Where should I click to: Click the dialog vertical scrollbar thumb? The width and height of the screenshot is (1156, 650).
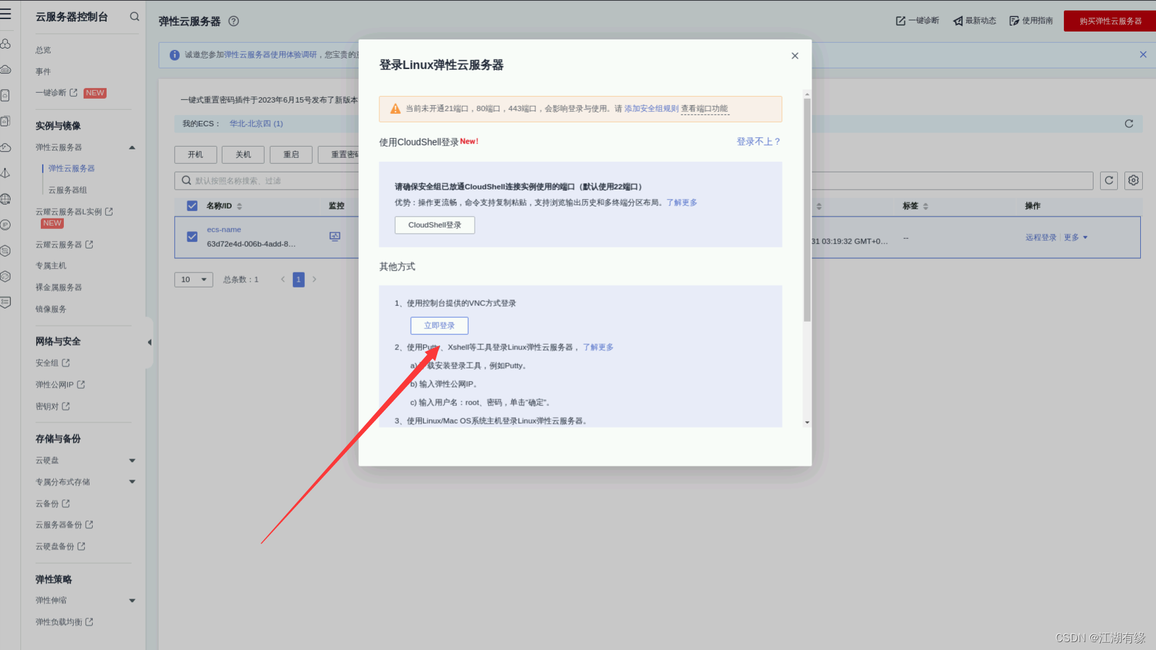(x=807, y=209)
